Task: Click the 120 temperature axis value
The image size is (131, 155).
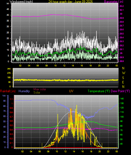Action: pos(122,108)
